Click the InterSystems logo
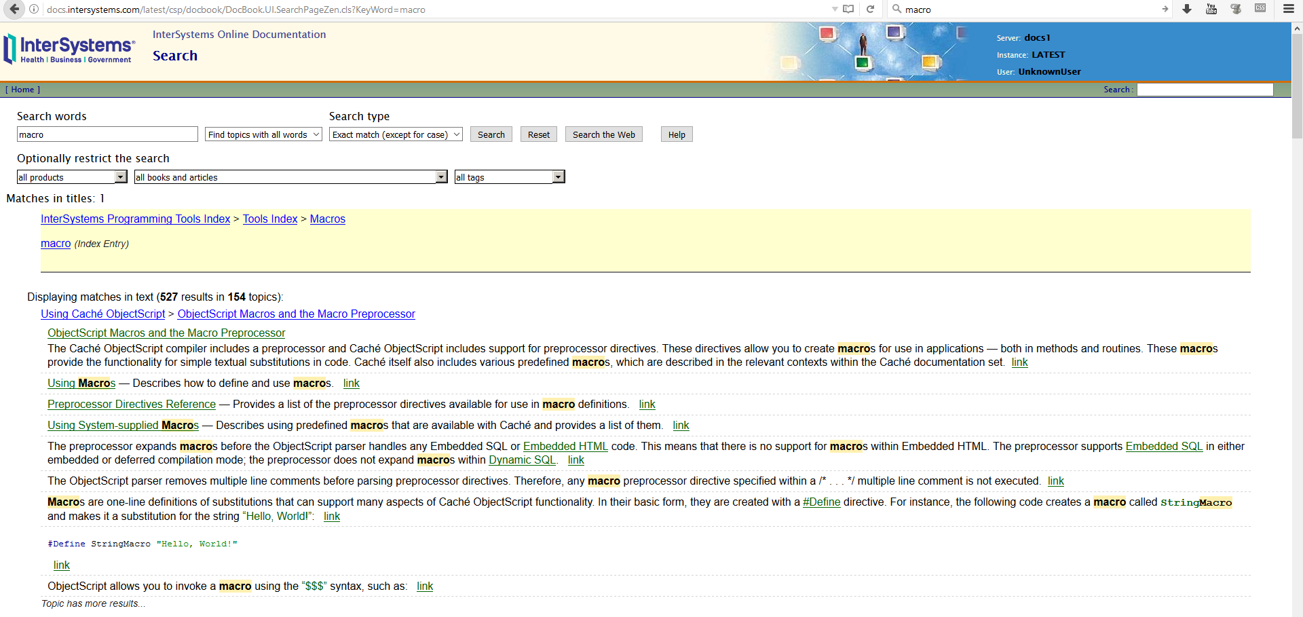This screenshot has width=1303, height=617. [69, 49]
